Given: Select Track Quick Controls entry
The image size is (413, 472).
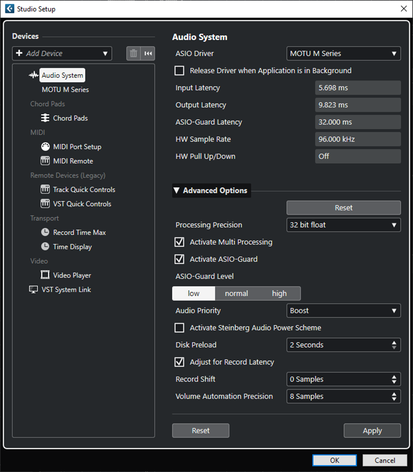Looking at the screenshot, I should coord(84,189).
